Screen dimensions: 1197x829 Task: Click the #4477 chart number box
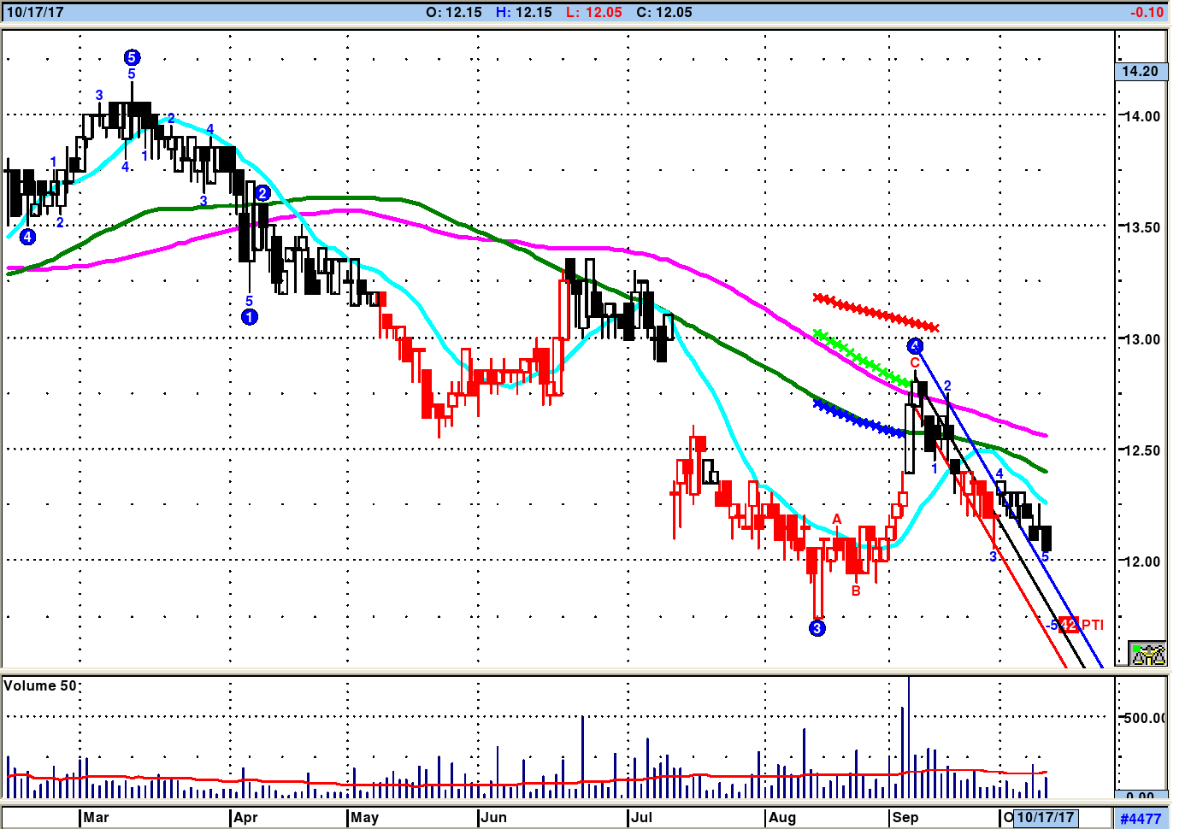[1141, 818]
